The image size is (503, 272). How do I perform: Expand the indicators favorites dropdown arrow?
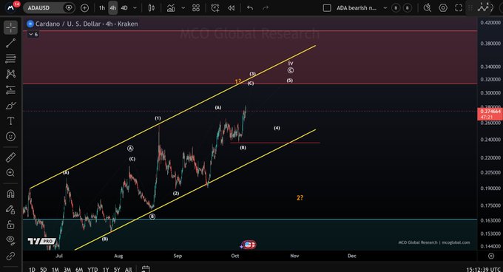[183, 8]
